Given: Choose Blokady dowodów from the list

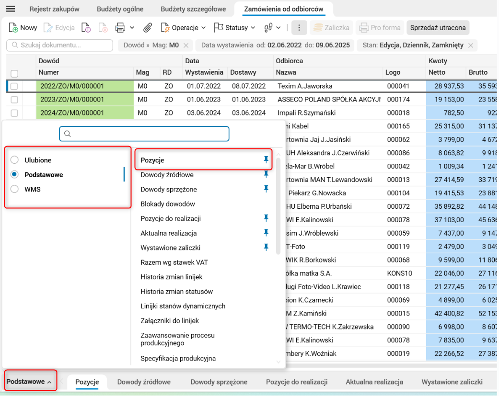Looking at the screenshot, I should 168,204.
